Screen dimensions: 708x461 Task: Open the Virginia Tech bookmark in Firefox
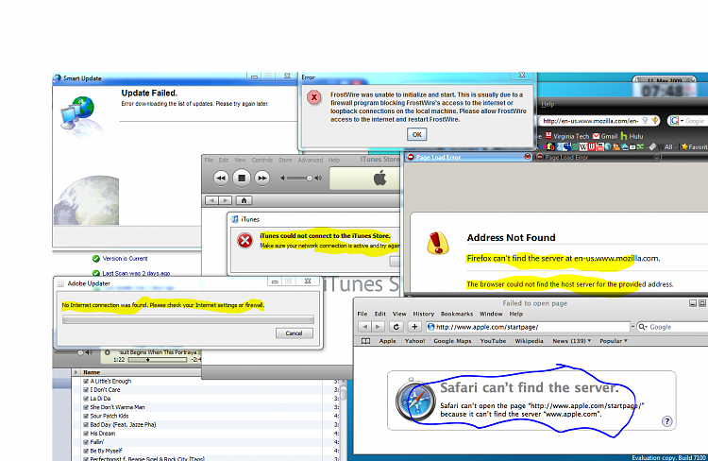coord(567,136)
